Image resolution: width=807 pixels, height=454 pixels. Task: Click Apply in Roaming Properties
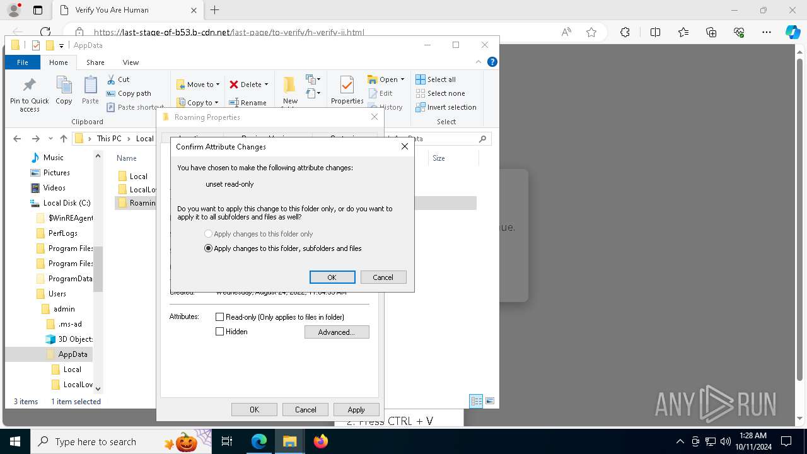[356, 410]
